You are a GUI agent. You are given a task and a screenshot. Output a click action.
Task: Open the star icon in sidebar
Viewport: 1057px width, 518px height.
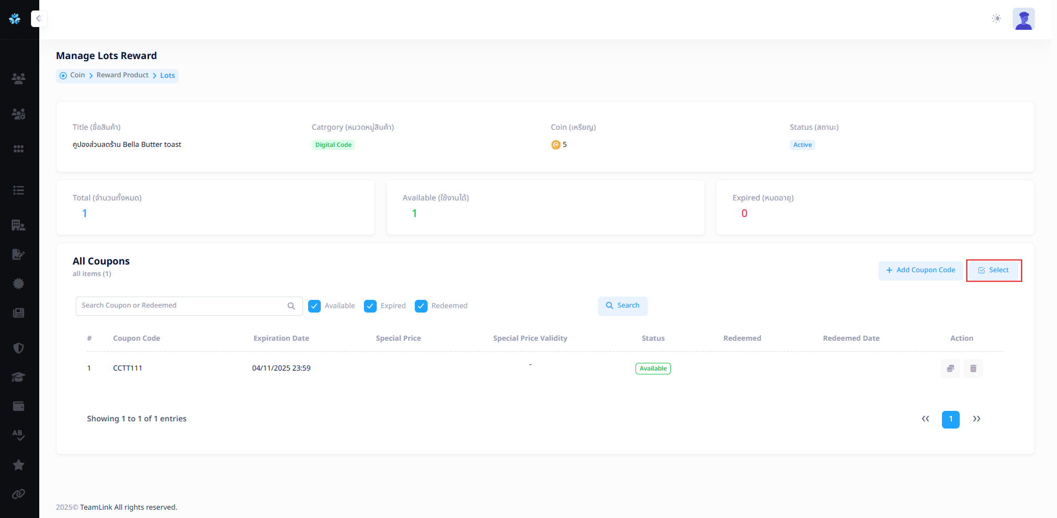tap(18, 465)
